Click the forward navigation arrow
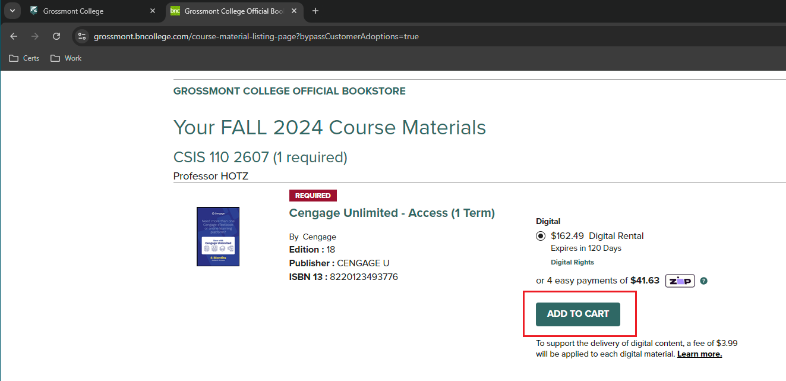The width and height of the screenshot is (786, 381). coord(35,36)
